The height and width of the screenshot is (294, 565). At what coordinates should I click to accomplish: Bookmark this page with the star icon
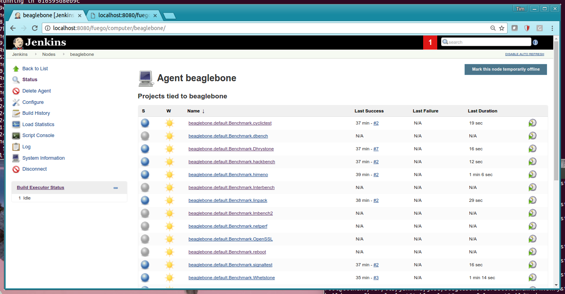[x=502, y=28]
